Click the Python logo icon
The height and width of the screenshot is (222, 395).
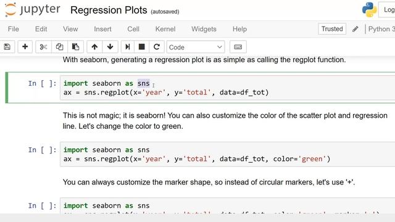coord(369,10)
